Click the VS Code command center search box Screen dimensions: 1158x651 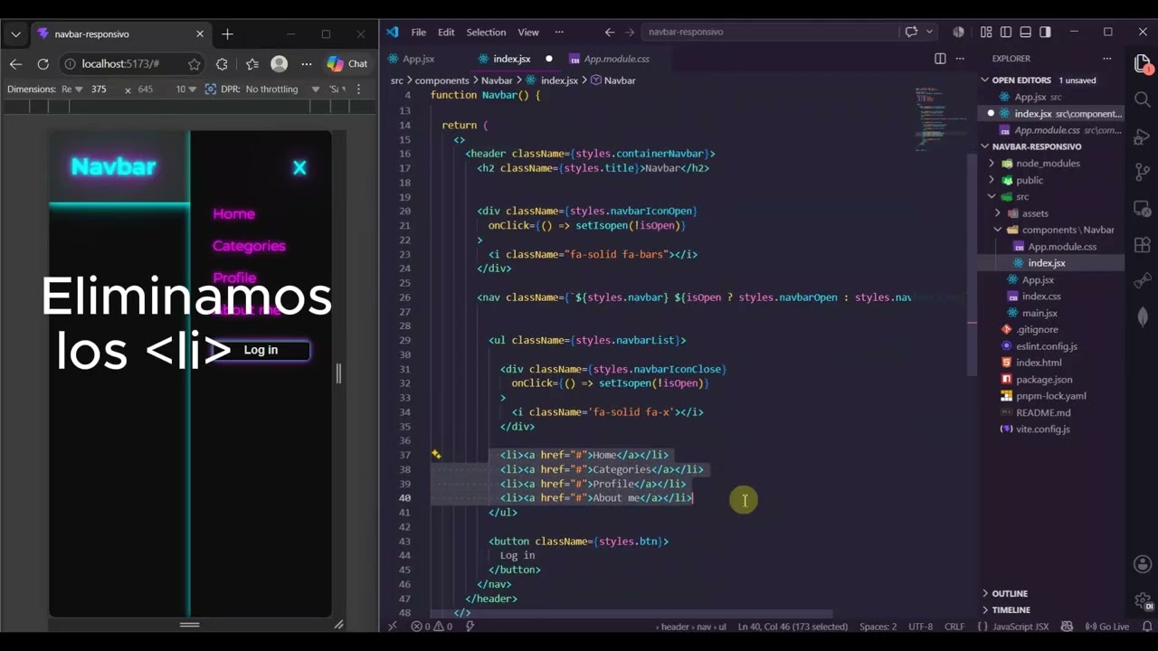point(769,32)
